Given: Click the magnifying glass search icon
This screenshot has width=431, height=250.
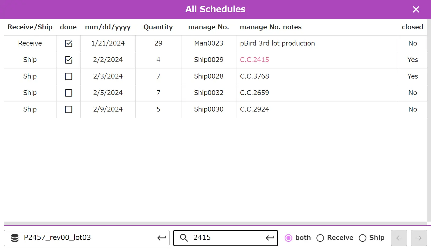Looking at the screenshot, I should [184, 238].
